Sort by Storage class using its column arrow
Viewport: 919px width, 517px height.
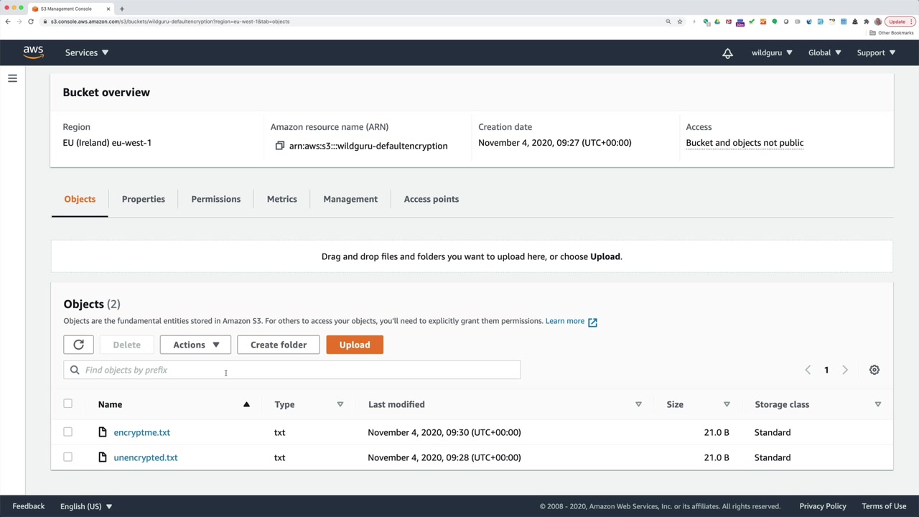(x=877, y=404)
